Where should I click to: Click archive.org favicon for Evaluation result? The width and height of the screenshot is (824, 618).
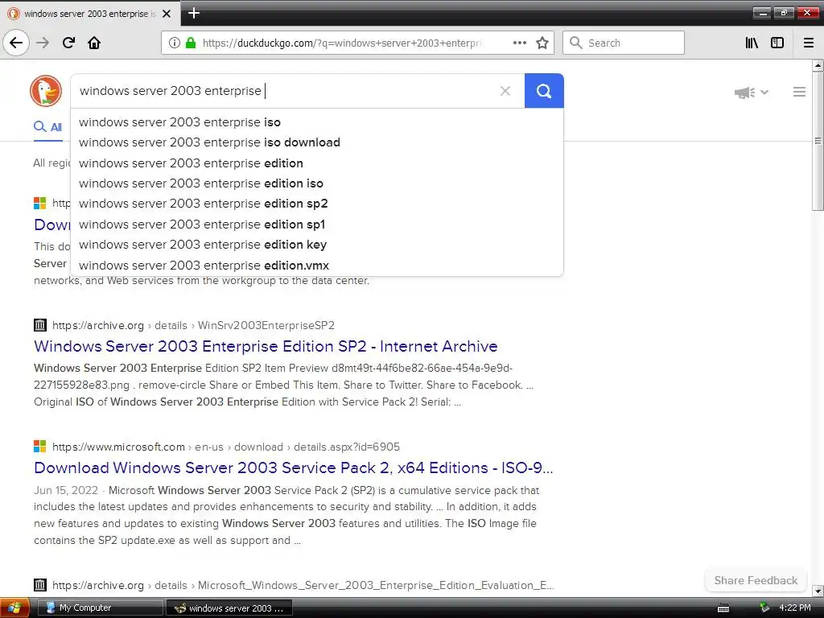(40, 585)
